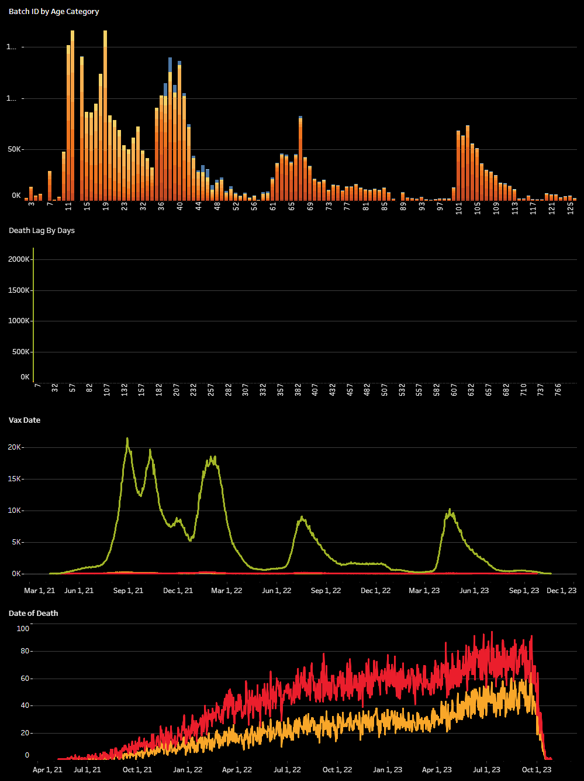The height and width of the screenshot is (781, 584).
Task: Click 'Apr 1, 23' on Date of Death axis
Action: pos(437,770)
